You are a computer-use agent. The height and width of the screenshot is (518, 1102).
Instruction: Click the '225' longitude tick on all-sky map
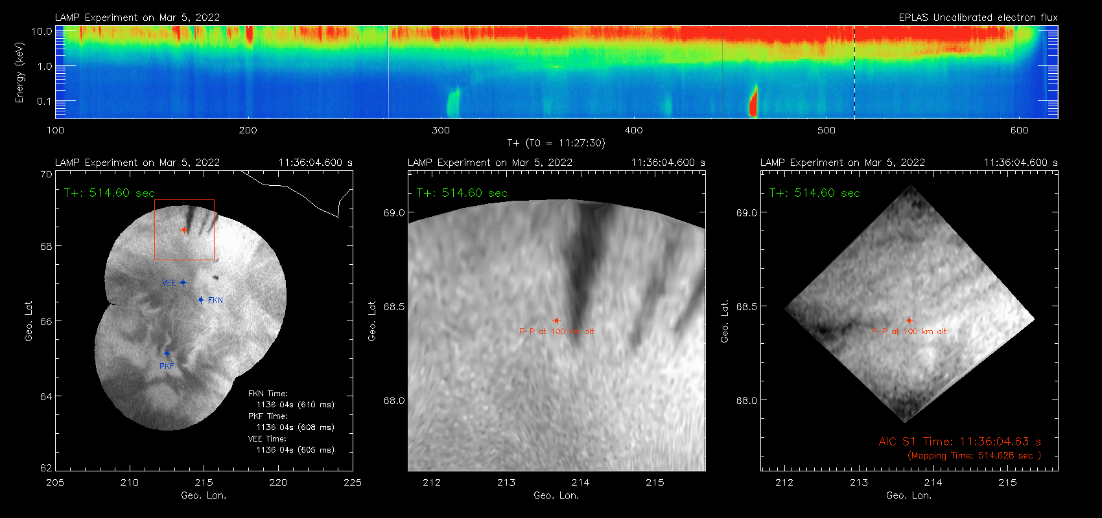pyautogui.click(x=353, y=482)
